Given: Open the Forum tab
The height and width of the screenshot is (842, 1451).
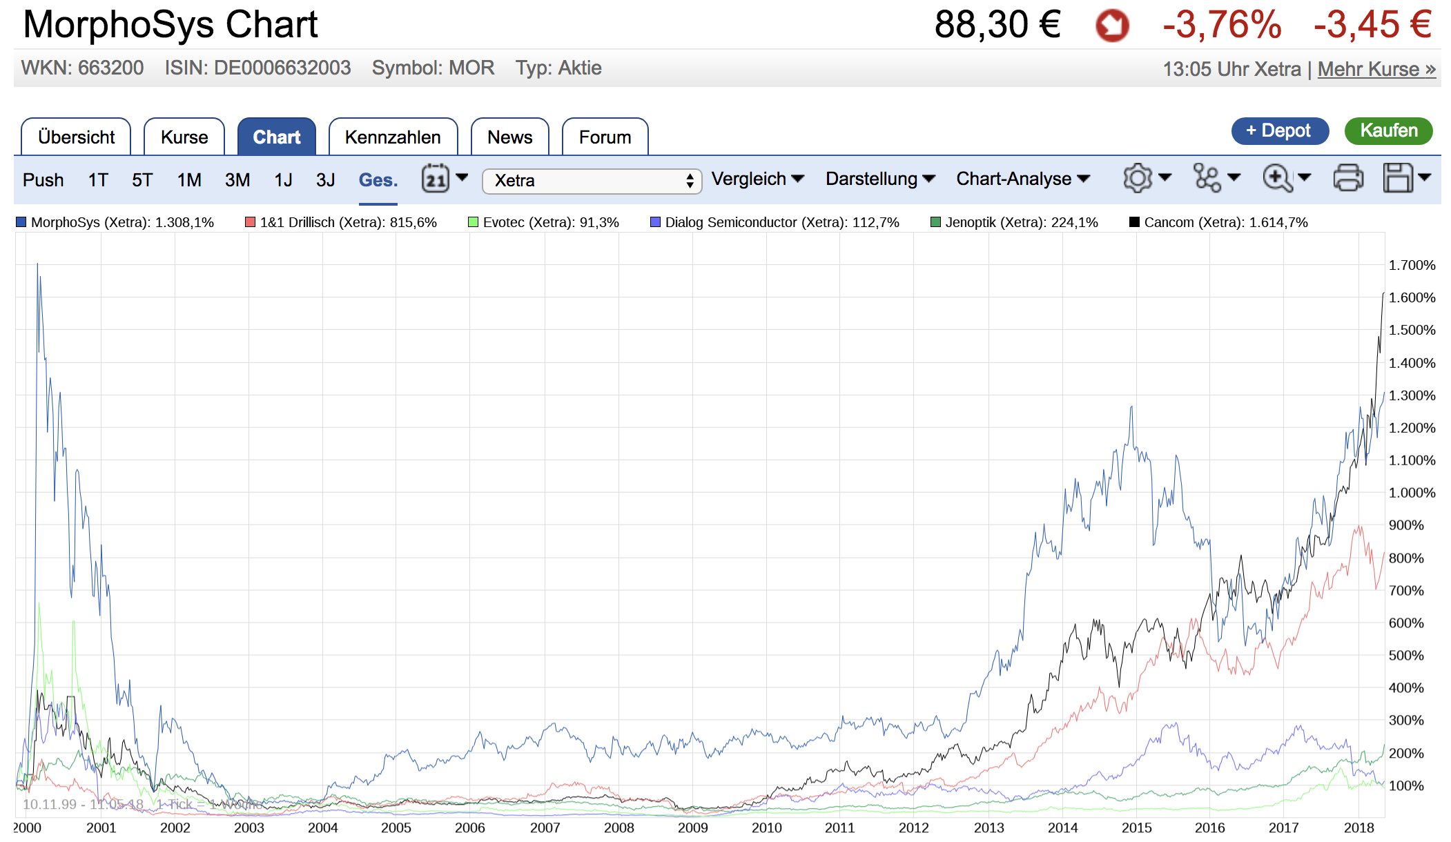Looking at the screenshot, I should pyautogui.click(x=605, y=137).
